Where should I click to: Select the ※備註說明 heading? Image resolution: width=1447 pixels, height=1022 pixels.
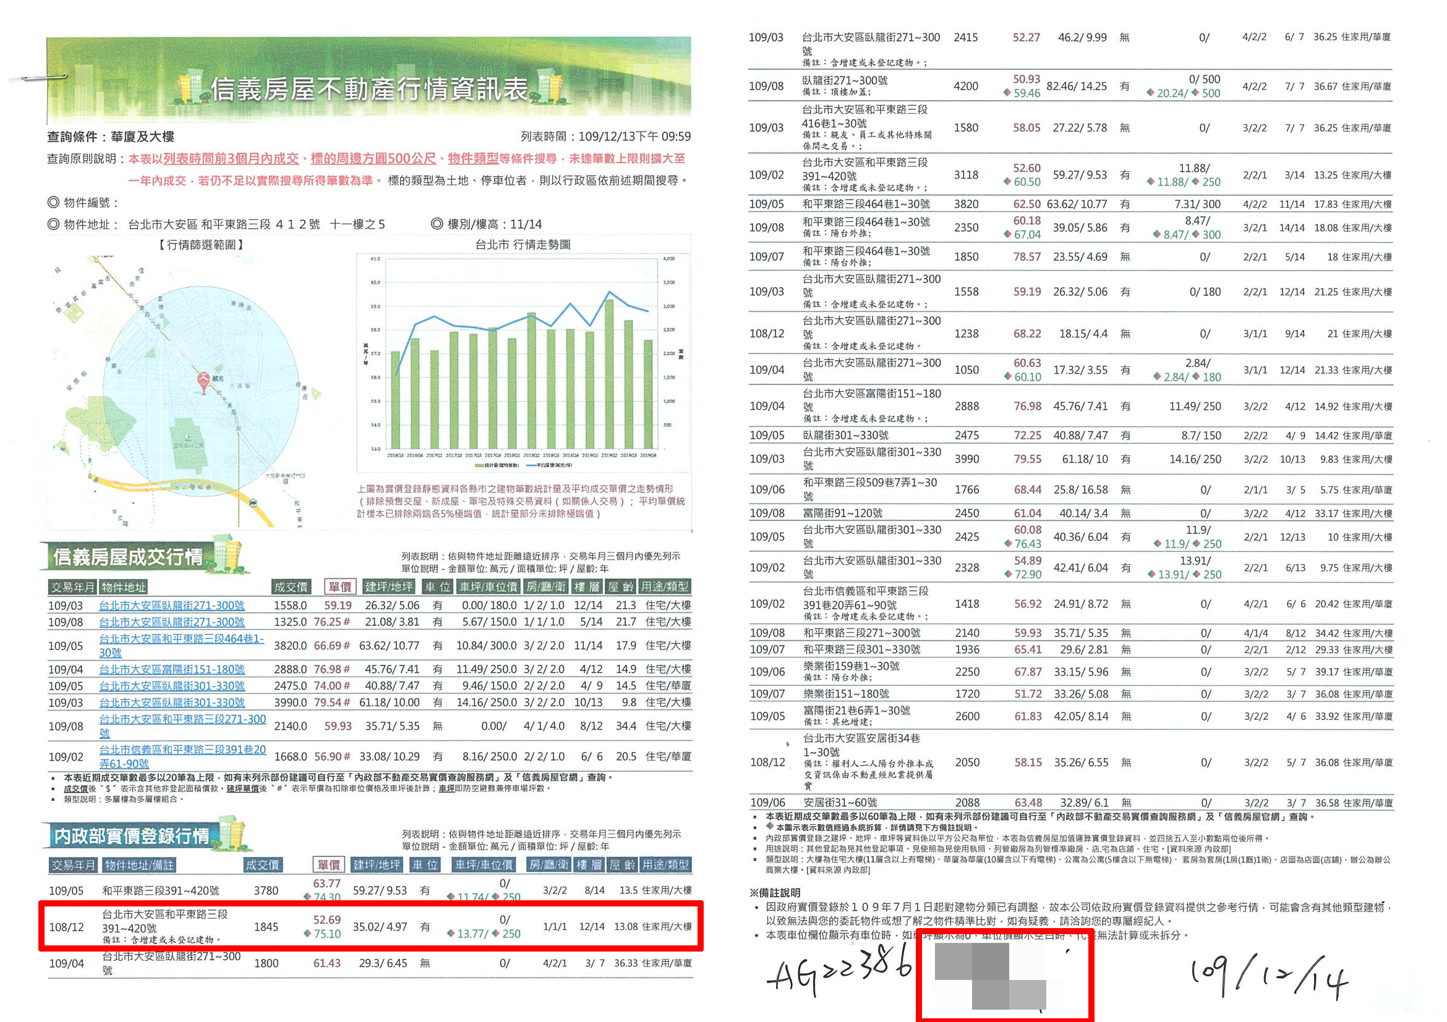775,892
